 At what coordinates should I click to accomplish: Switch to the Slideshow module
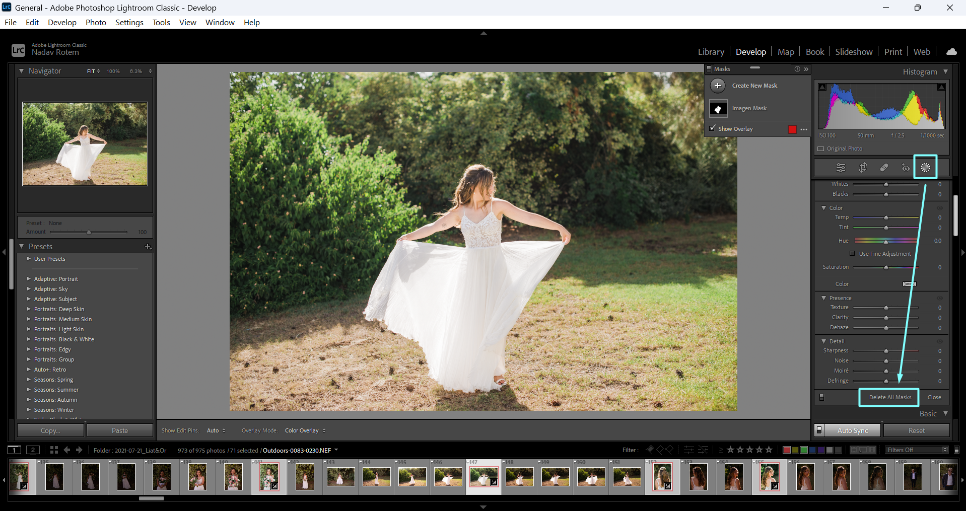point(854,52)
